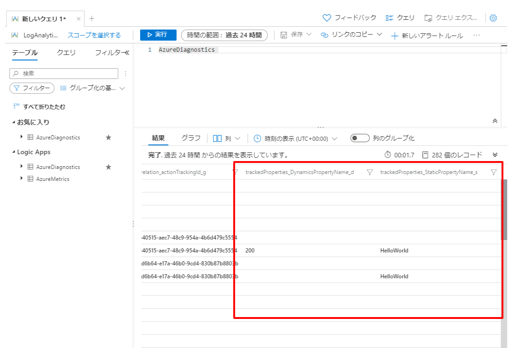
Task: Select the 新しいクエリ 1* tab
Action: [x=44, y=19]
